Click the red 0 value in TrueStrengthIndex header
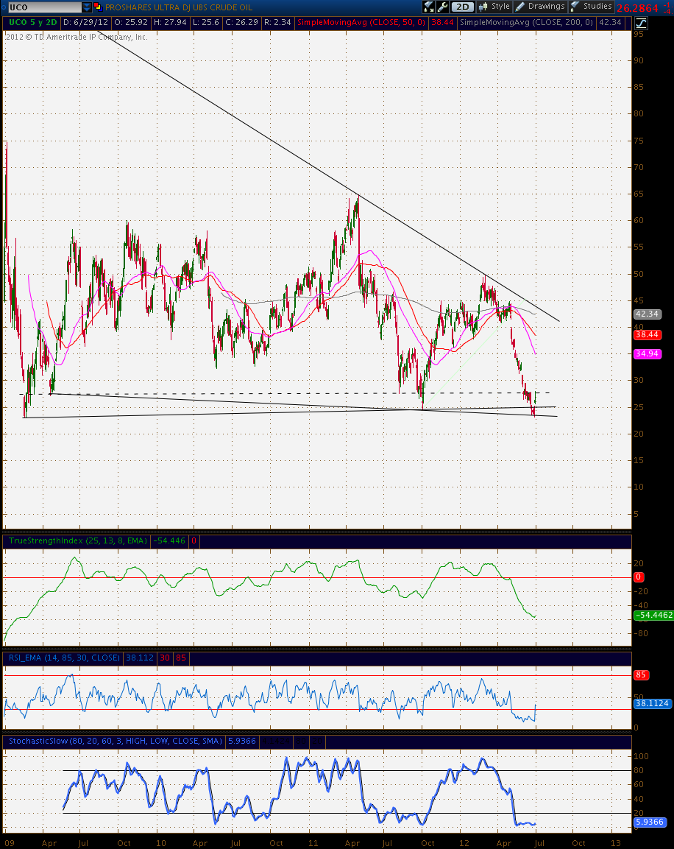Screen dimensions: 674x849 point(194,540)
